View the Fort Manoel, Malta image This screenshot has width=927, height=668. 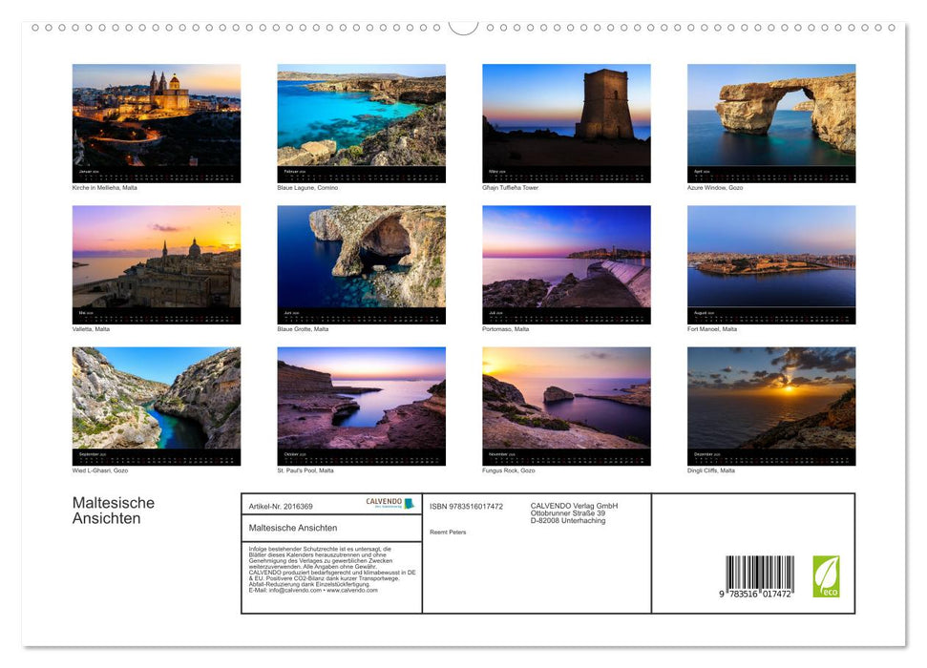point(771,259)
